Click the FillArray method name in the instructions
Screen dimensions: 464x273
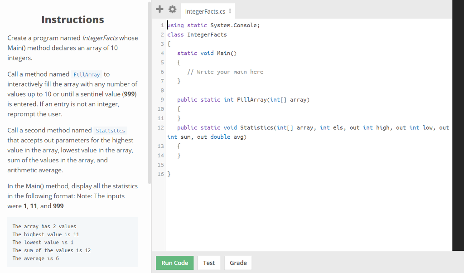(x=86, y=74)
